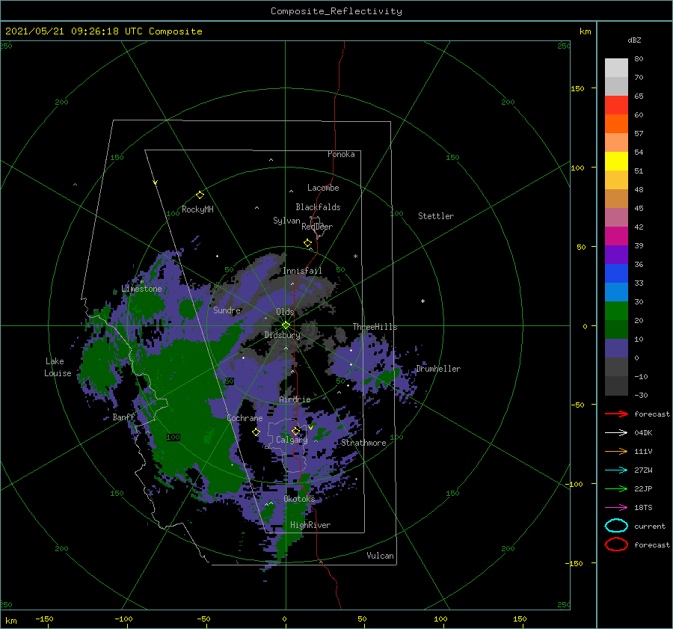Click the RockyMH label
The image size is (673, 629).
(x=197, y=209)
